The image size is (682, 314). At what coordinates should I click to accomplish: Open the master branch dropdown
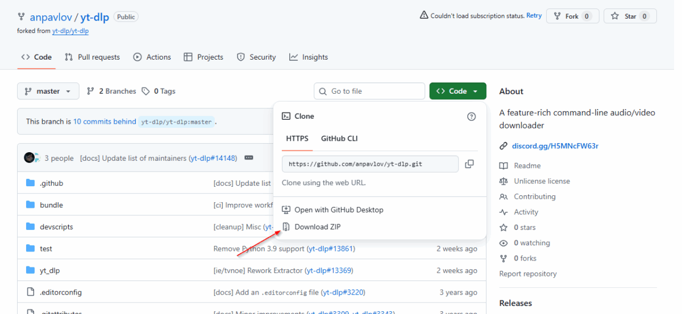click(x=48, y=91)
